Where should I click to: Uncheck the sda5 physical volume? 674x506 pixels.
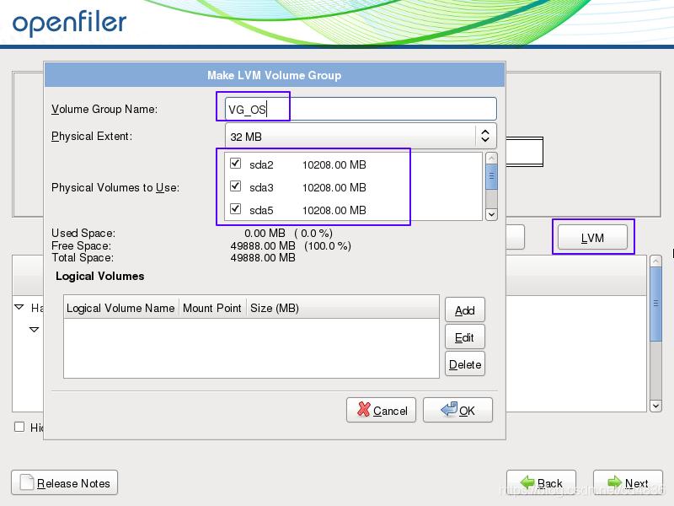tap(235, 209)
